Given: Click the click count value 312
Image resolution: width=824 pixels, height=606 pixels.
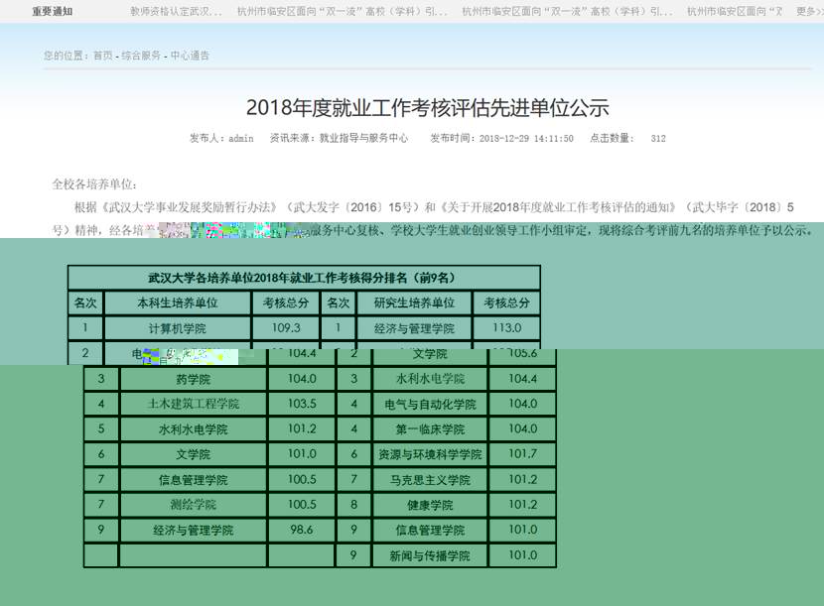Looking at the screenshot, I should point(658,138).
